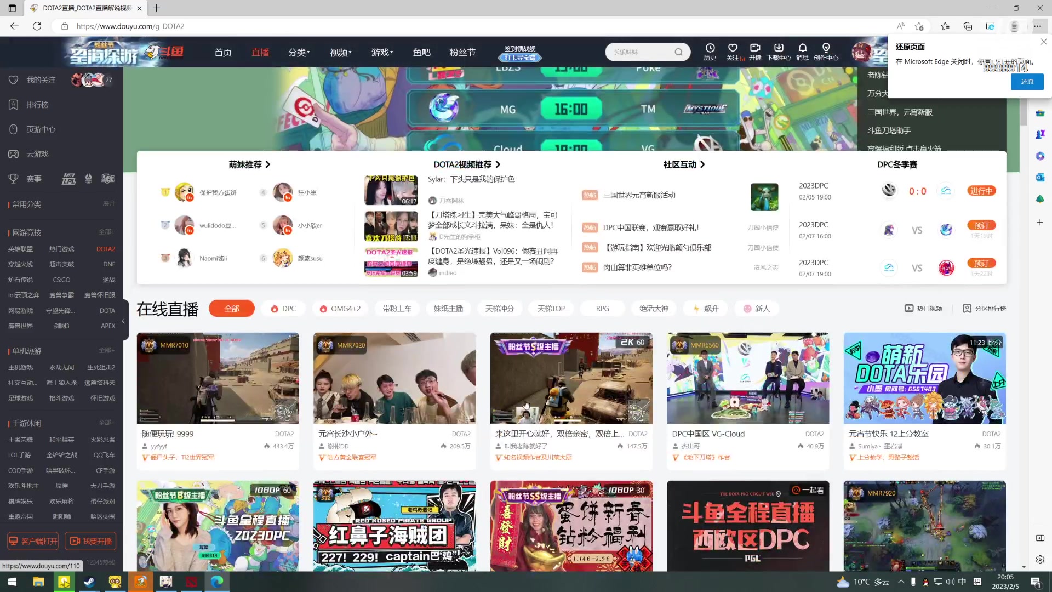Viewport: 1052px width, 592px height.
Task: Click 还原 button in restore popup
Action: [x=1027, y=82]
